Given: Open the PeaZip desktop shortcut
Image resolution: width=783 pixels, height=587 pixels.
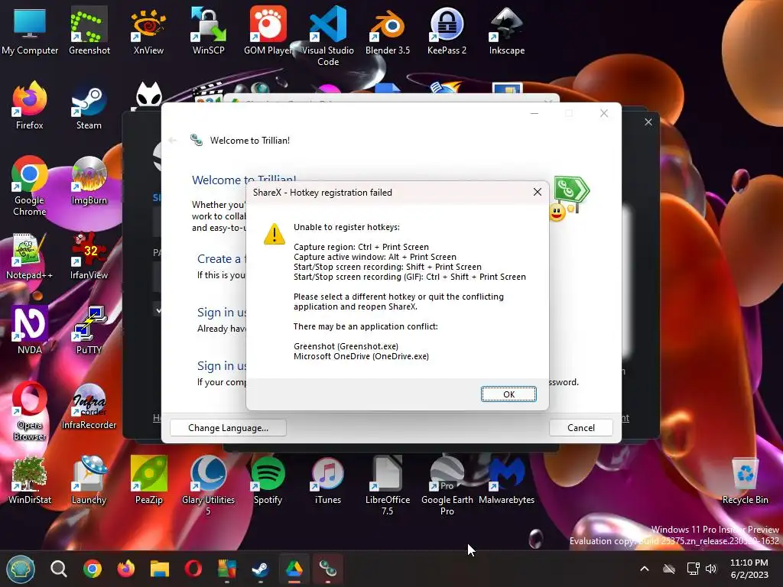Looking at the screenshot, I should 148,480.
